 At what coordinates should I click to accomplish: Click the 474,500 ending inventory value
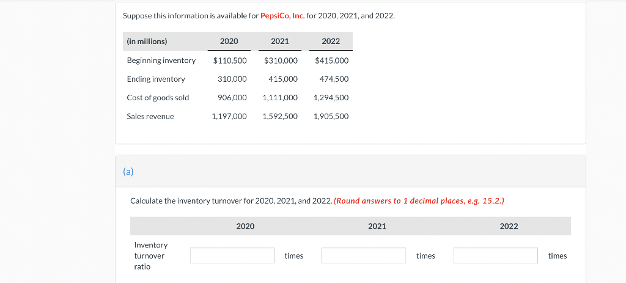point(334,79)
